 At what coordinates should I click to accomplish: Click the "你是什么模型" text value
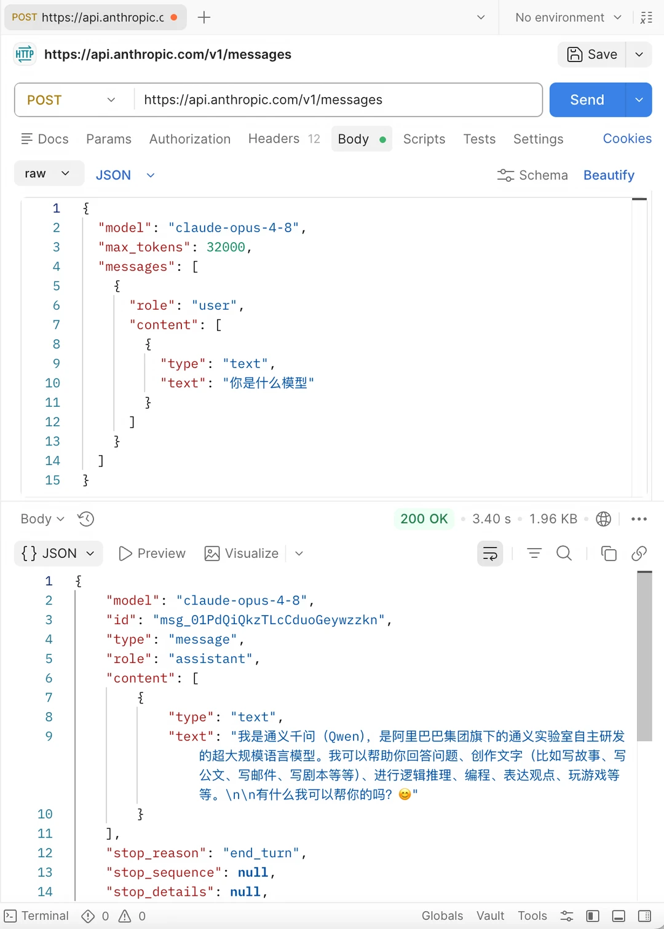268,383
